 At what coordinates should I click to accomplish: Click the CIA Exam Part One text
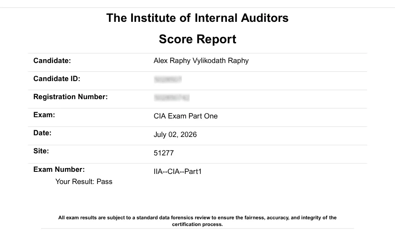[x=186, y=116]
